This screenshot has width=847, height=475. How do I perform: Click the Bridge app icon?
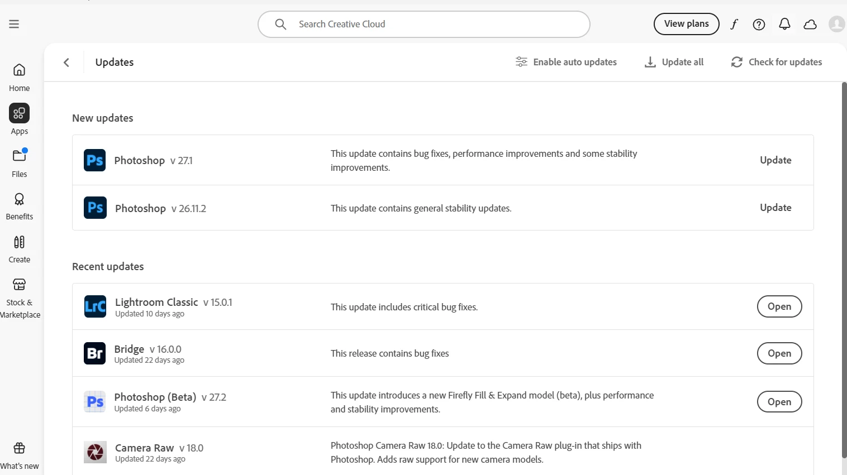point(94,353)
